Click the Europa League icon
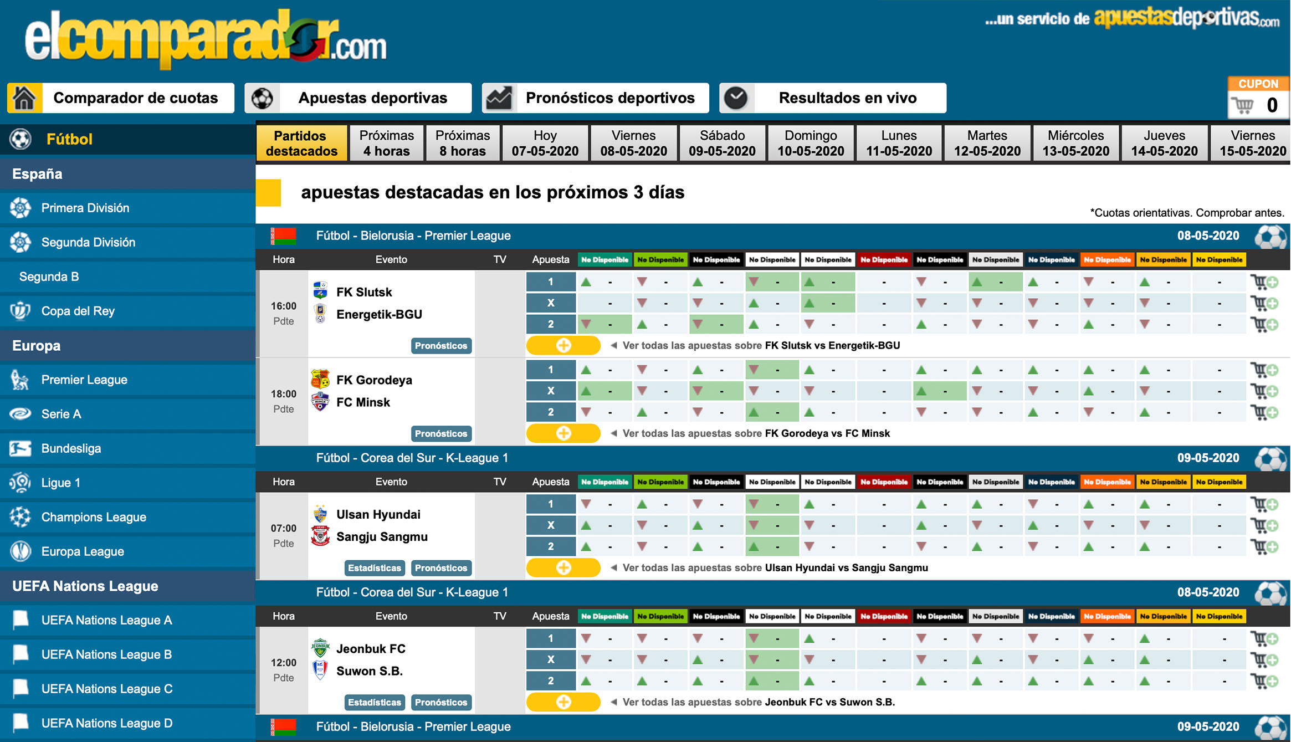Screen dimensions: 1291x742 coord(21,551)
